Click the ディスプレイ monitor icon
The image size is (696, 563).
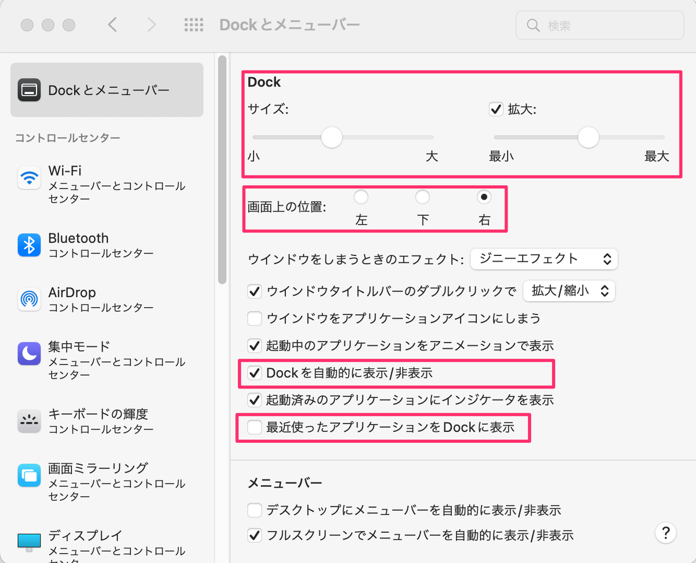coord(29,542)
